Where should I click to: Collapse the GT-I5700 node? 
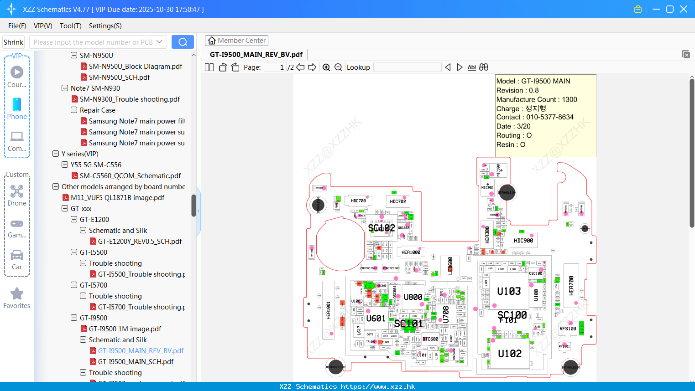[74, 285]
